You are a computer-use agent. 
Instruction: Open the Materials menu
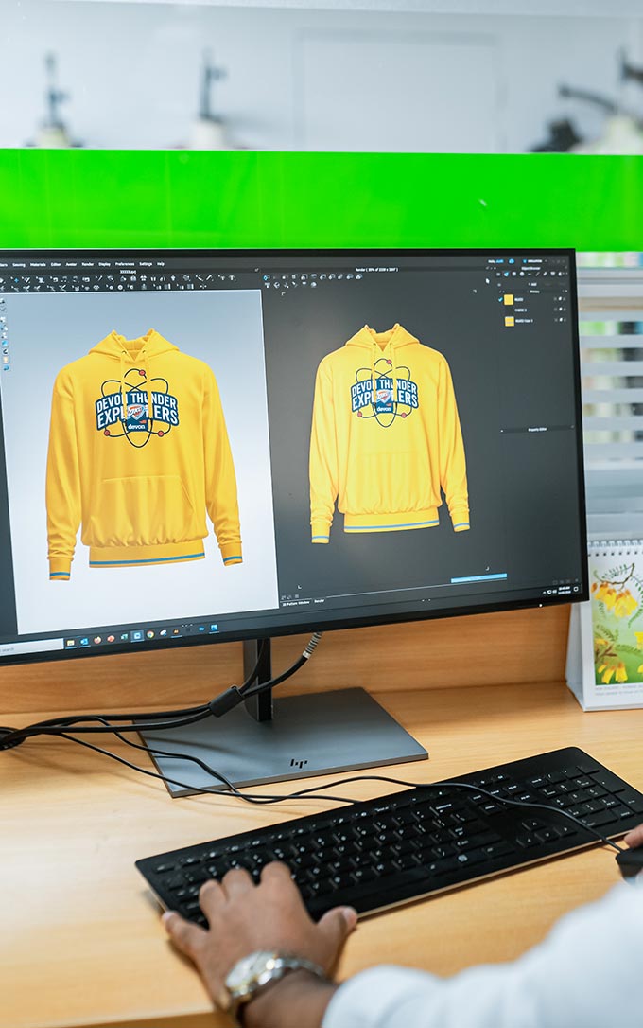38,265
